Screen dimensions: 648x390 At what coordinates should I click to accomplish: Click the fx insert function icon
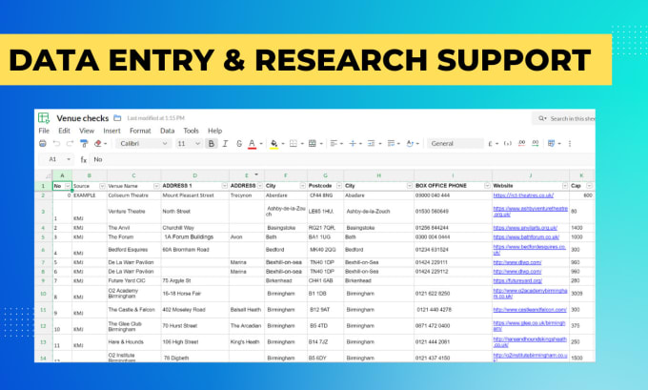(x=84, y=159)
